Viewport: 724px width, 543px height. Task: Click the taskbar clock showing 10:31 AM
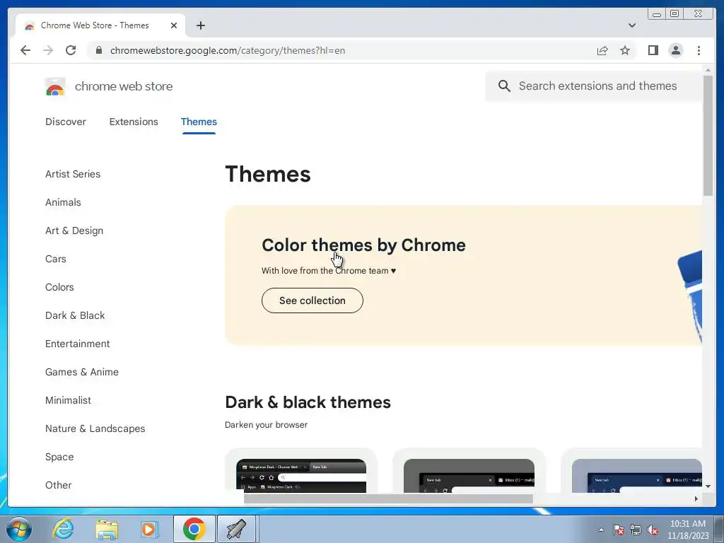click(x=688, y=529)
